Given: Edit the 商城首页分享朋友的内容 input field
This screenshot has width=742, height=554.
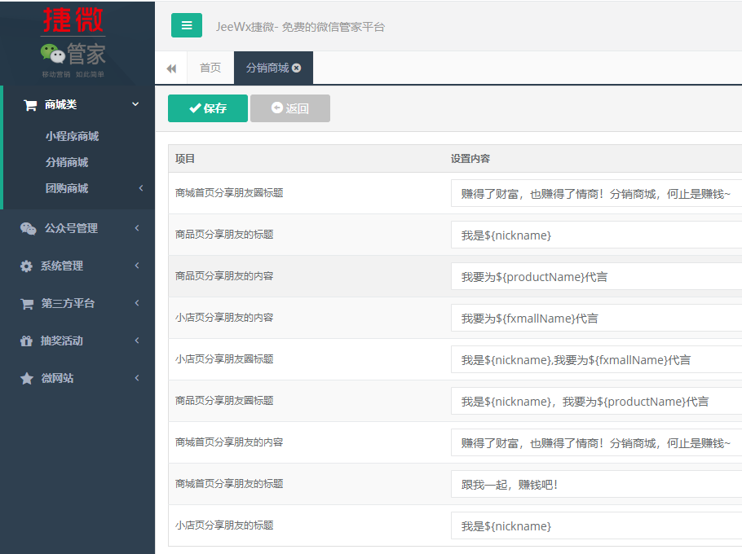Looking at the screenshot, I should pos(596,443).
